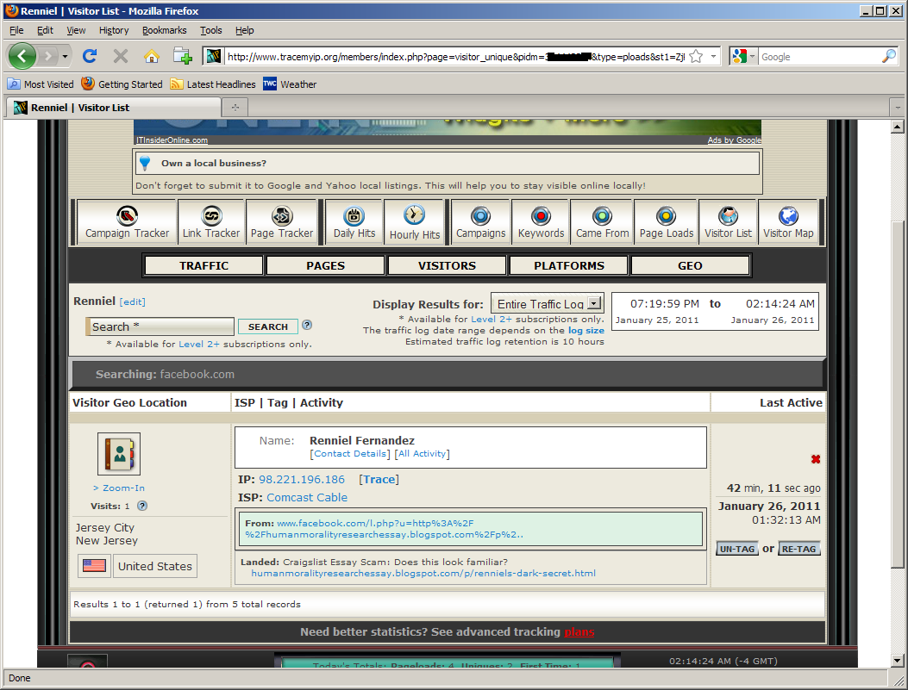
Task: Click the help icon next to Visits
Action: (142, 506)
